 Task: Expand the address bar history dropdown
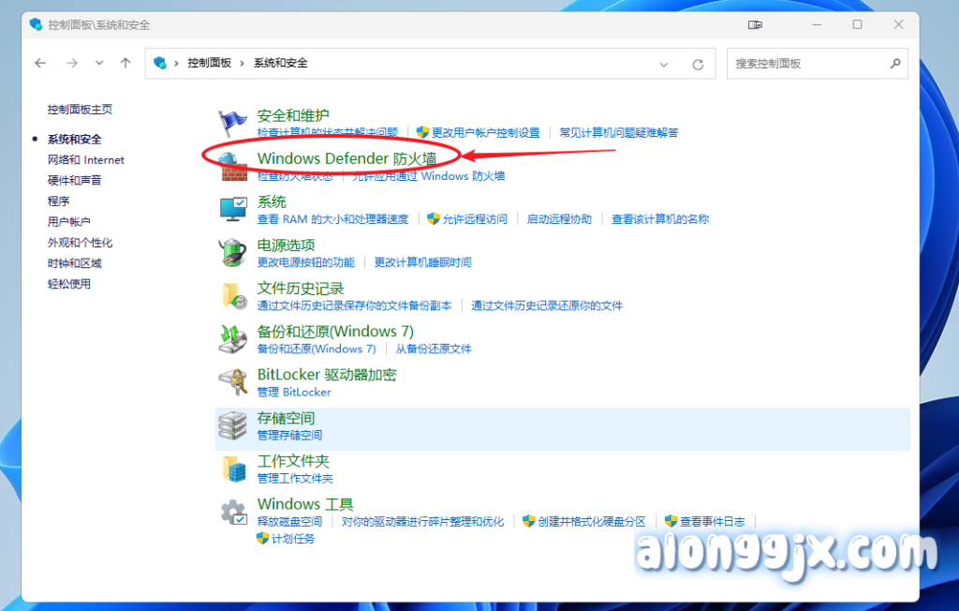click(x=664, y=64)
